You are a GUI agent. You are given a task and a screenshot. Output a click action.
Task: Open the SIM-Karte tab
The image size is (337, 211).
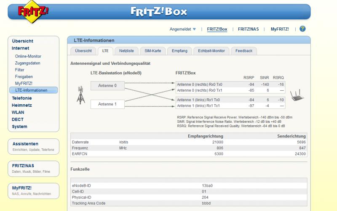tap(153, 51)
